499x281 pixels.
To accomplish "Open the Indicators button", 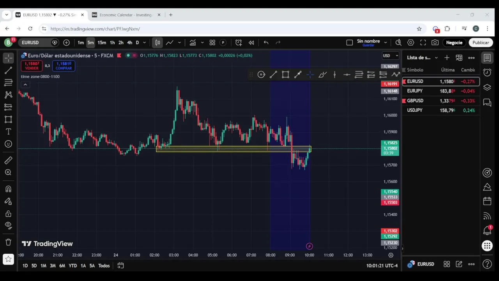I will coord(193,43).
